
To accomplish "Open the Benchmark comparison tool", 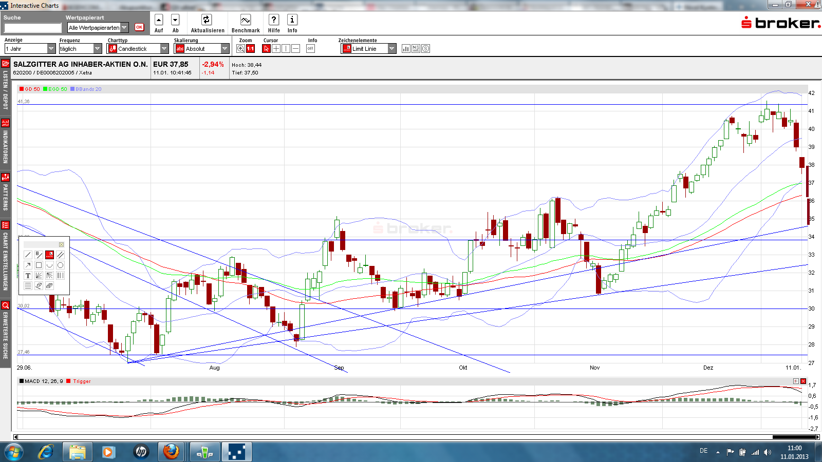I will 246,20.
